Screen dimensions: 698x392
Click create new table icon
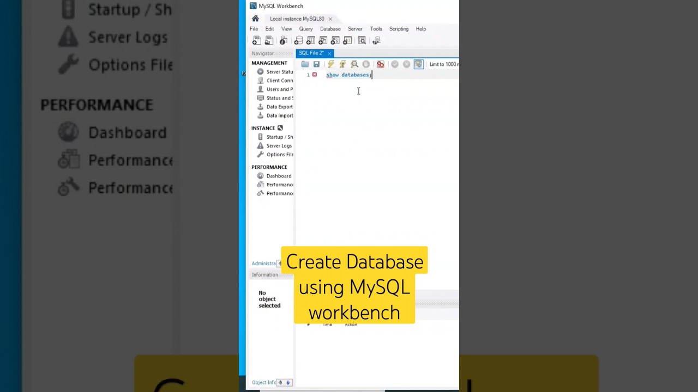point(311,41)
